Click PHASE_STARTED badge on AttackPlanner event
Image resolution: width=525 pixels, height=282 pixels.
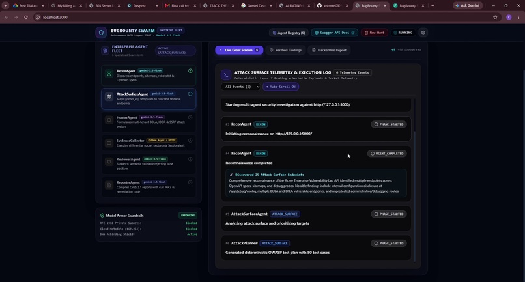(x=389, y=243)
